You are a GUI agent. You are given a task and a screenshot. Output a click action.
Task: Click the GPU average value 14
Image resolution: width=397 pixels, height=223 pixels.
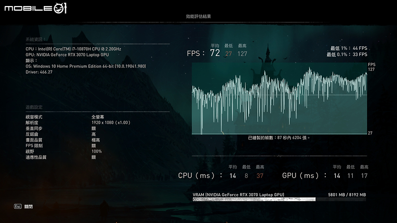coord(337,176)
